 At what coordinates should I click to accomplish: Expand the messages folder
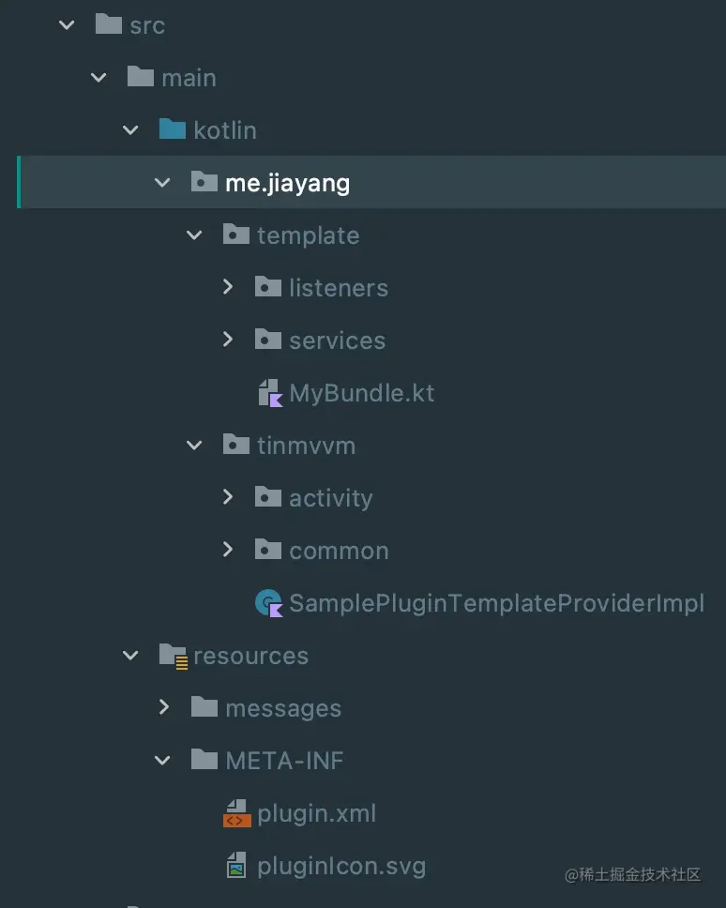[162, 707]
